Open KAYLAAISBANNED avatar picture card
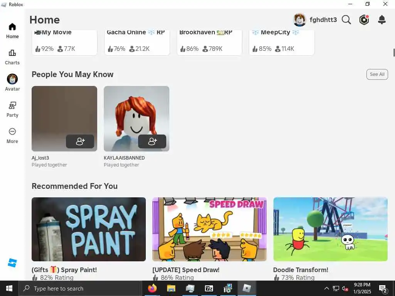395x296 pixels. (137, 119)
